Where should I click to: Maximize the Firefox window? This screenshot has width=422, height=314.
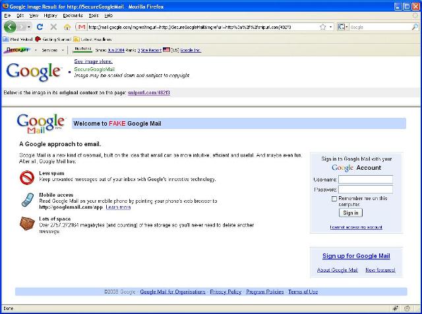click(407, 7)
